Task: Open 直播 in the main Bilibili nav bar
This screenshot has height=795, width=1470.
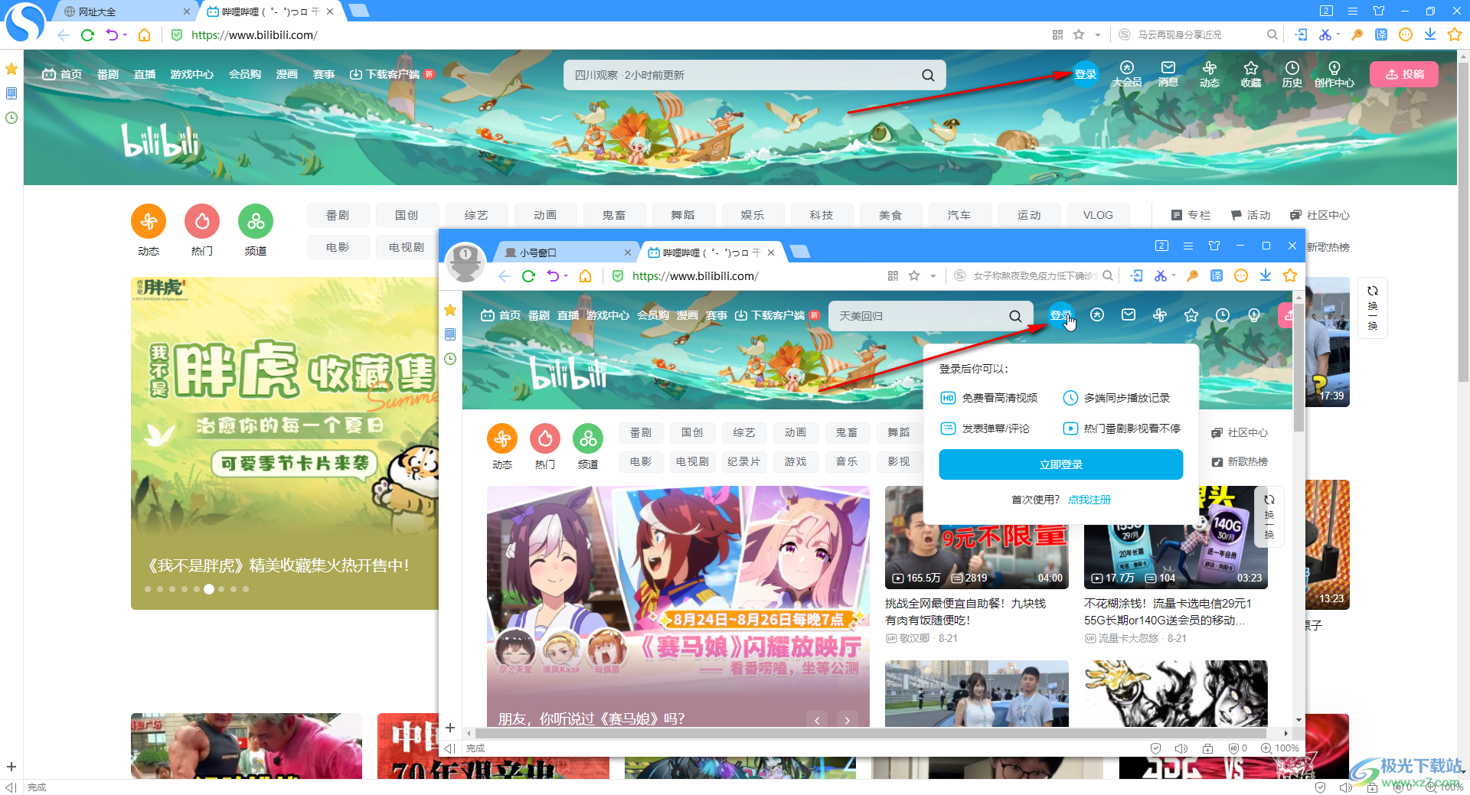Action: (145, 74)
